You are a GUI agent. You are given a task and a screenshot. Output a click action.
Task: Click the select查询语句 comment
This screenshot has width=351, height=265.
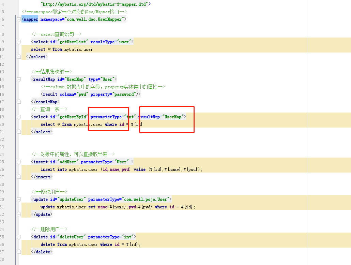pyautogui.click(x=56, y=34)
